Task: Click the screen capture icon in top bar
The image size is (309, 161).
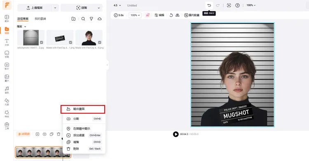Action: pos(229,5)
